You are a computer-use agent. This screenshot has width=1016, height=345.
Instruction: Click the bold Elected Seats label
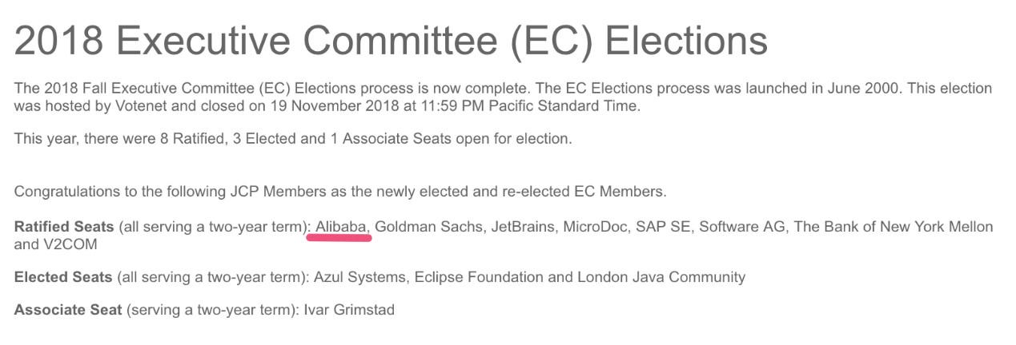(x=63, y=277)
